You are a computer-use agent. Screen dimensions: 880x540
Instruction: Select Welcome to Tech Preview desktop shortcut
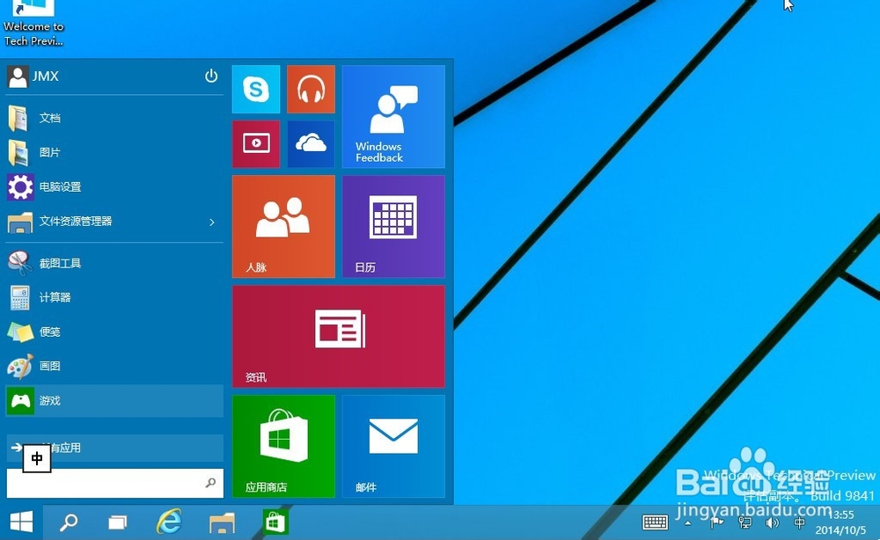tap(33, 24)
